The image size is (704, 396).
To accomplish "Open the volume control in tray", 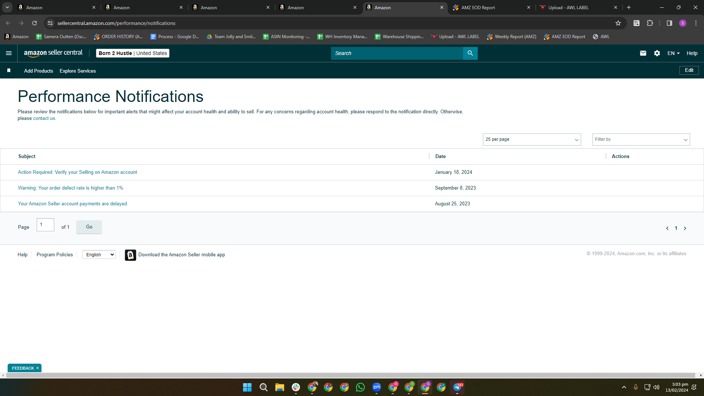I will coord(656,387).
